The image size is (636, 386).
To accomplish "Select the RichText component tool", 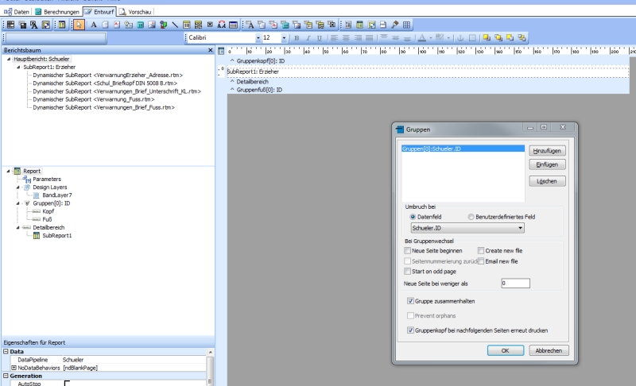I will [x=117, y=25].
